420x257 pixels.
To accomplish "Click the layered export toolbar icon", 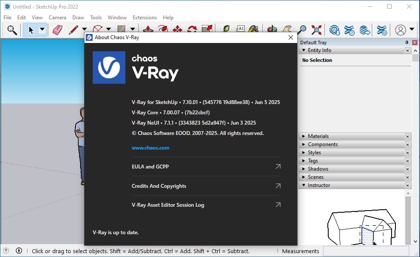I will pyautogui.click(x=364, y=30).
